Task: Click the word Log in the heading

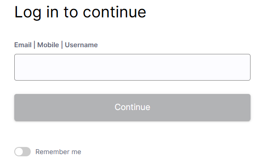Action: (28, 13)
